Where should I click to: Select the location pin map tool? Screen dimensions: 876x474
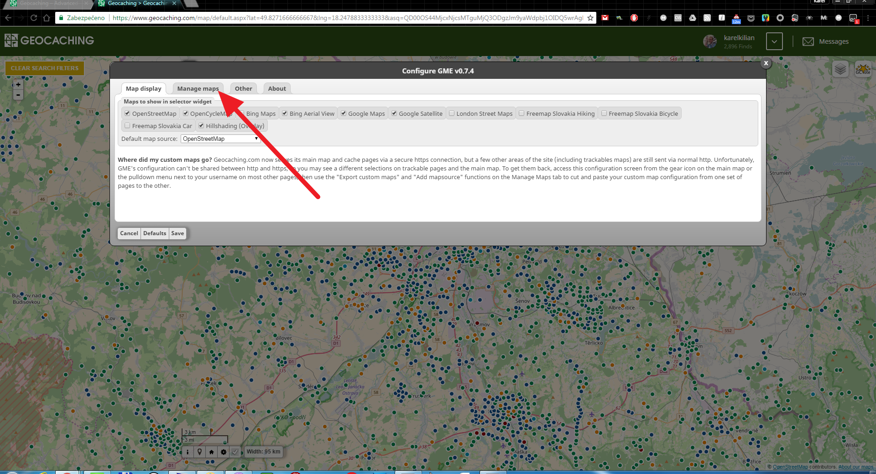click(x=199, y=452)
